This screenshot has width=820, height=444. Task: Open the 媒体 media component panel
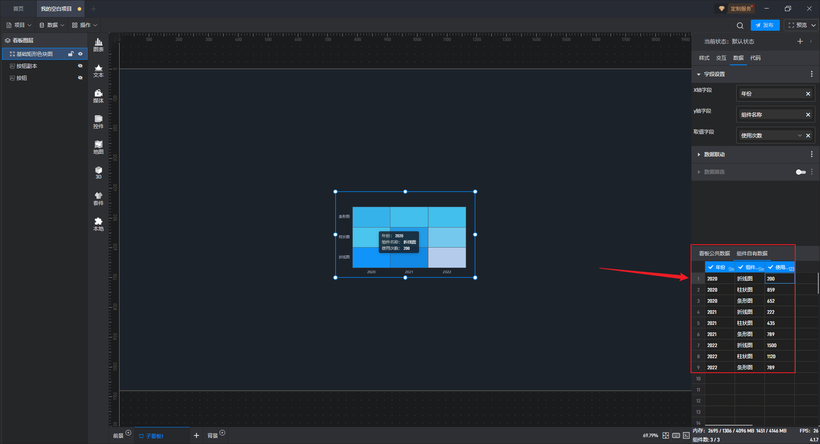pos(98,96)
